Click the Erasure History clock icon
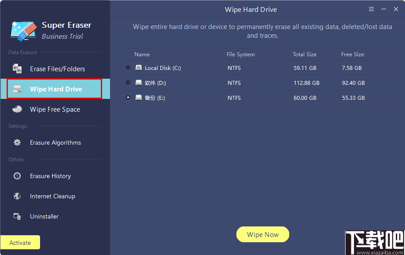 click(x=17, y=176)
